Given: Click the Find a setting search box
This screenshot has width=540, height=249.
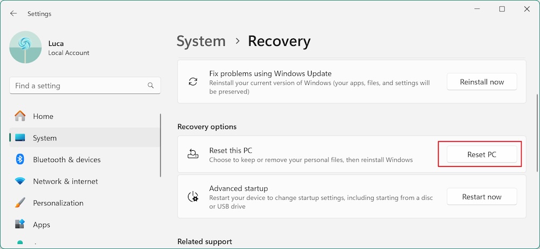Looking at the screenshot, I should pyautogui.click(x=85, y=85).
